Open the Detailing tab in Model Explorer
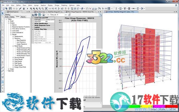Viewport: 179px width, 112px height. [x=7, y=15]
